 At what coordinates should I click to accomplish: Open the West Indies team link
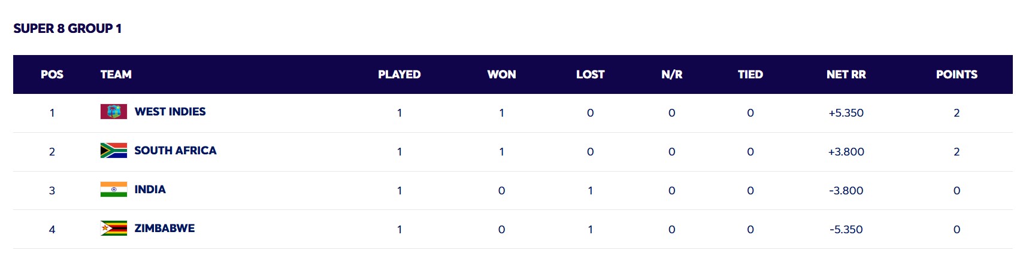click(x=170, y=112)
